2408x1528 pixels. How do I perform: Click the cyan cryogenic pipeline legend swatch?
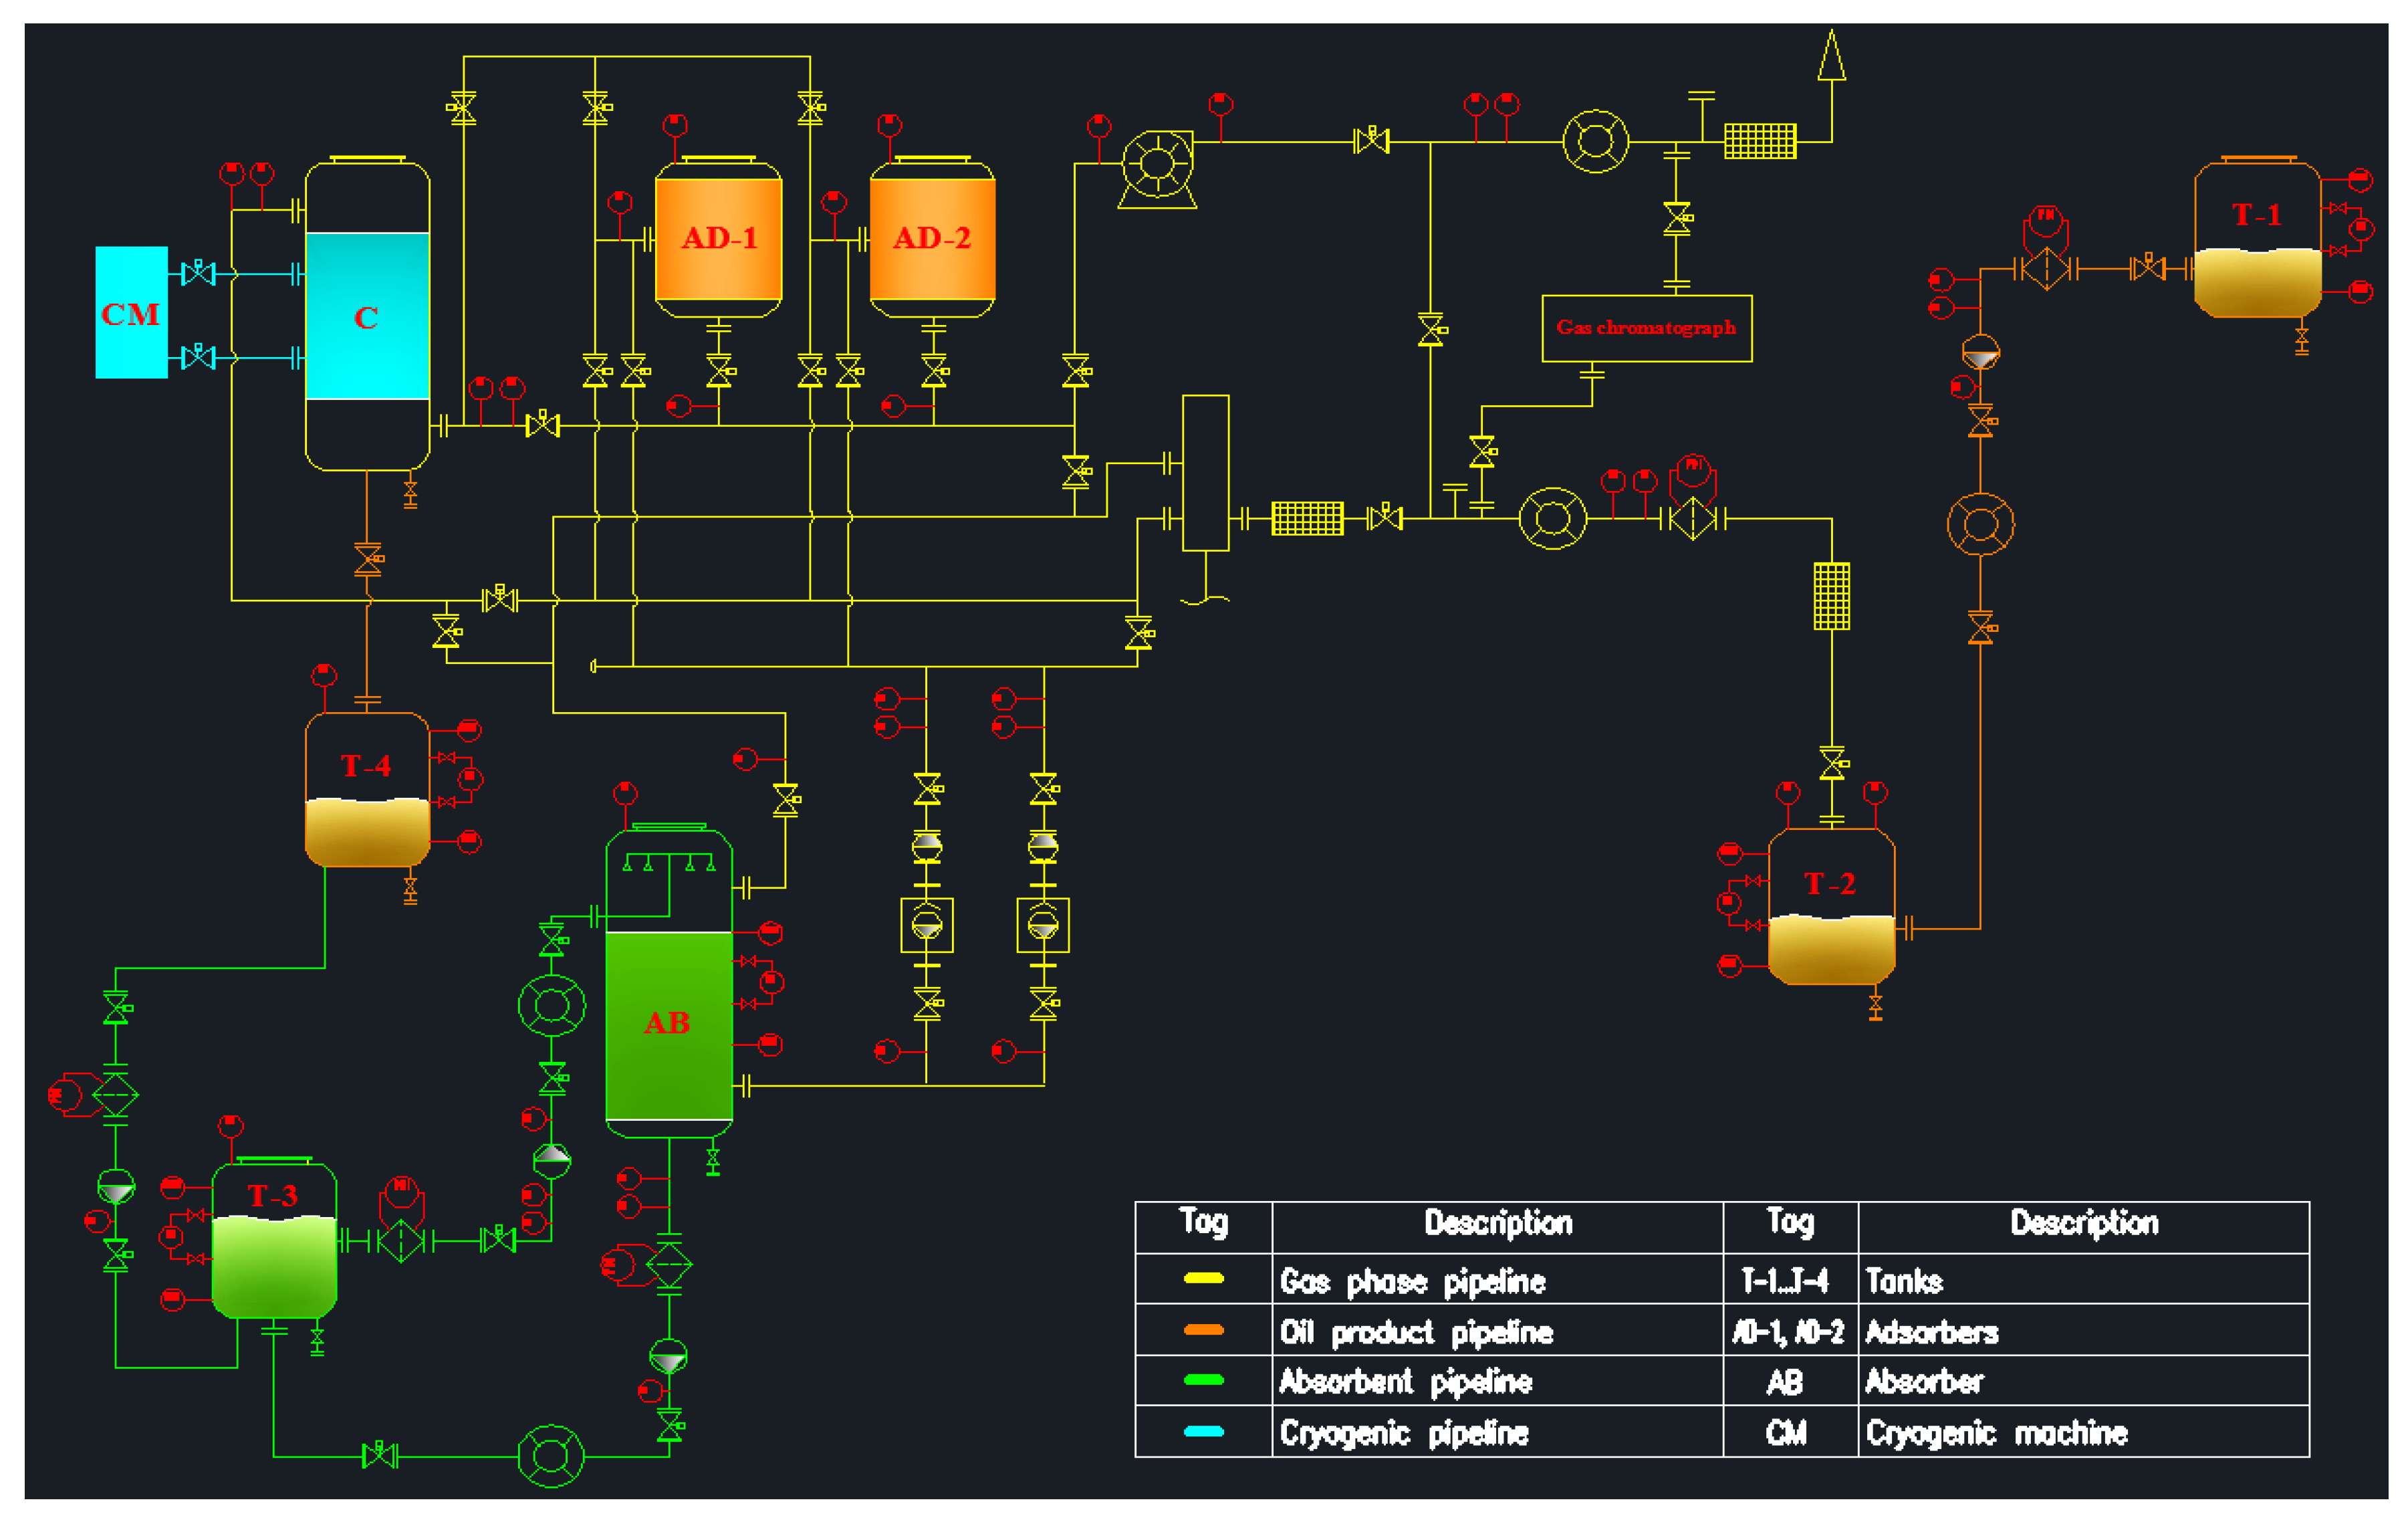(1203, 1431)
